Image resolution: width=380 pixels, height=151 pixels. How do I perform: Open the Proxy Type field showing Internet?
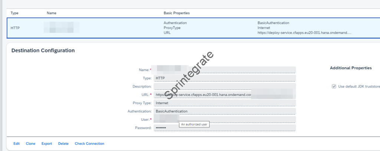point(225,103)
